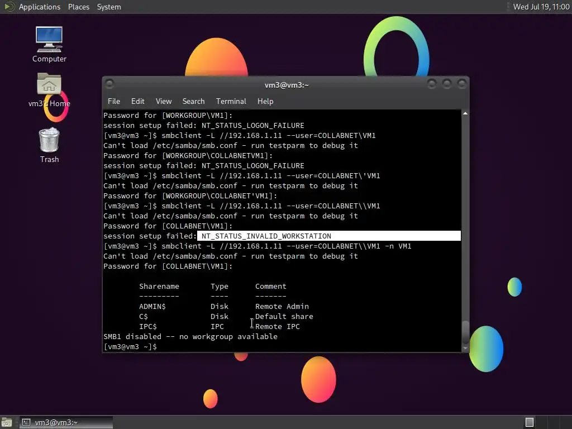Click highlighted NT_STATUS_INVALID_WORKSTATION text
Viewport: 572px width, 429px height.
[x=266, y=236]
